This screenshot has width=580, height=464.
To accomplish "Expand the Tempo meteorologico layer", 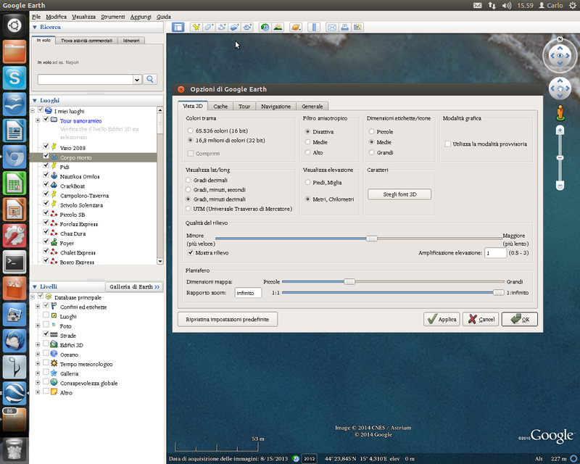I will [x=38, y=364].
